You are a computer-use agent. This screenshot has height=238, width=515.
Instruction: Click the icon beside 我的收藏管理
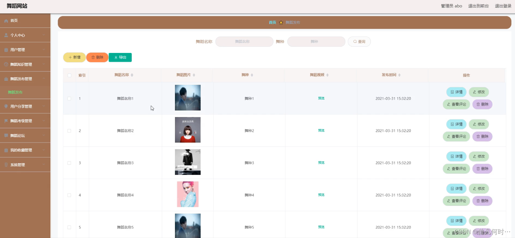click(x=6, y=150)
